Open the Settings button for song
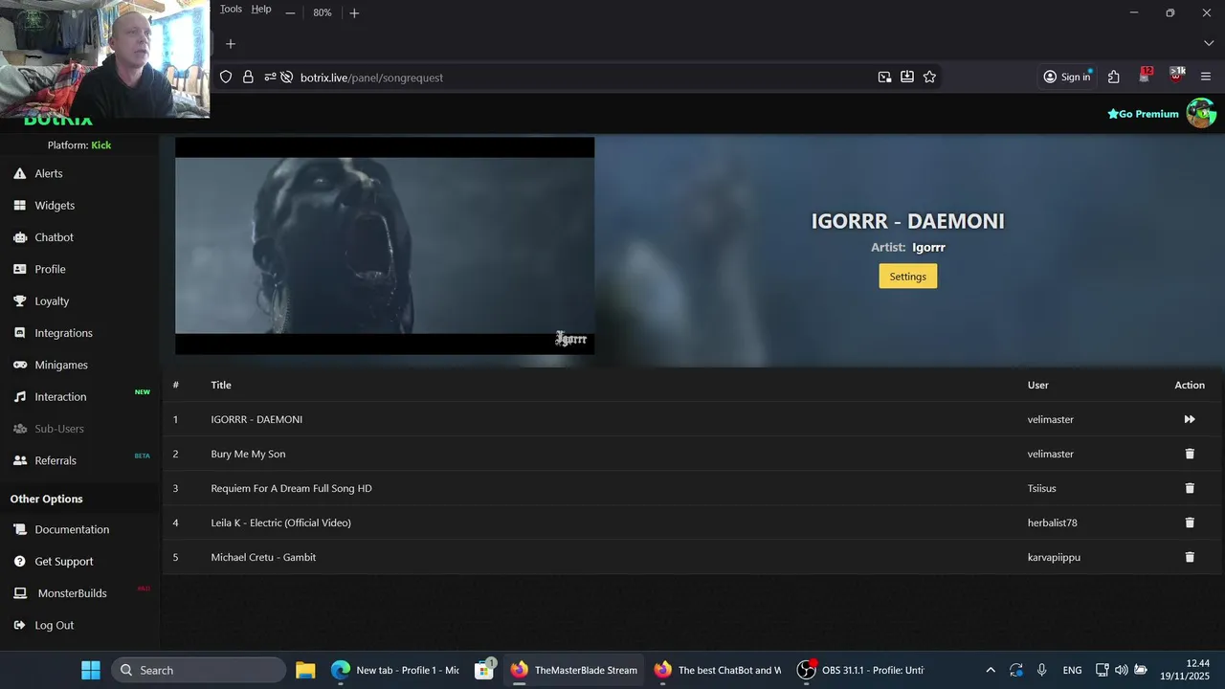Viewport: 1225px width, 689px height. pyautogui.click(x=907, y=277)
